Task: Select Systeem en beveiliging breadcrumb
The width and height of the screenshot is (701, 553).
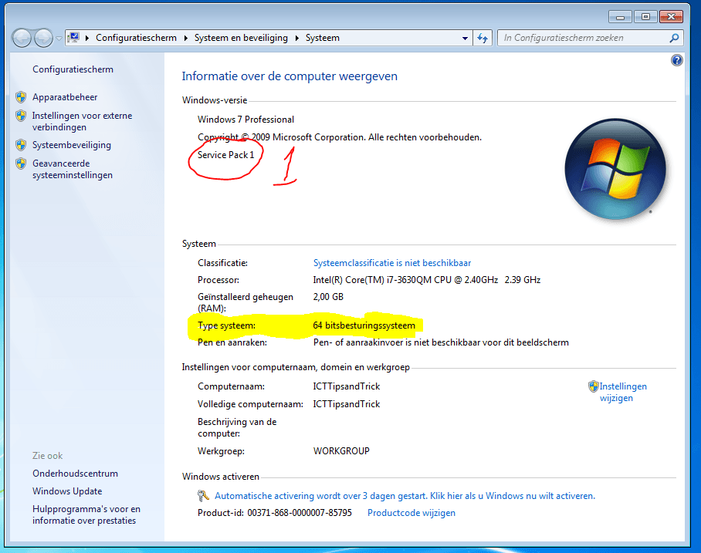Action: coord(241,38)
